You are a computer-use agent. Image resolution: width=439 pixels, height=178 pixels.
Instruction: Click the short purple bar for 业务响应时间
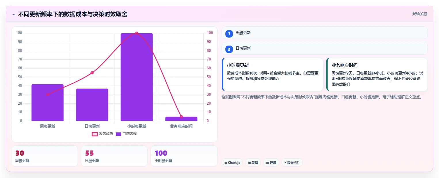181,119
